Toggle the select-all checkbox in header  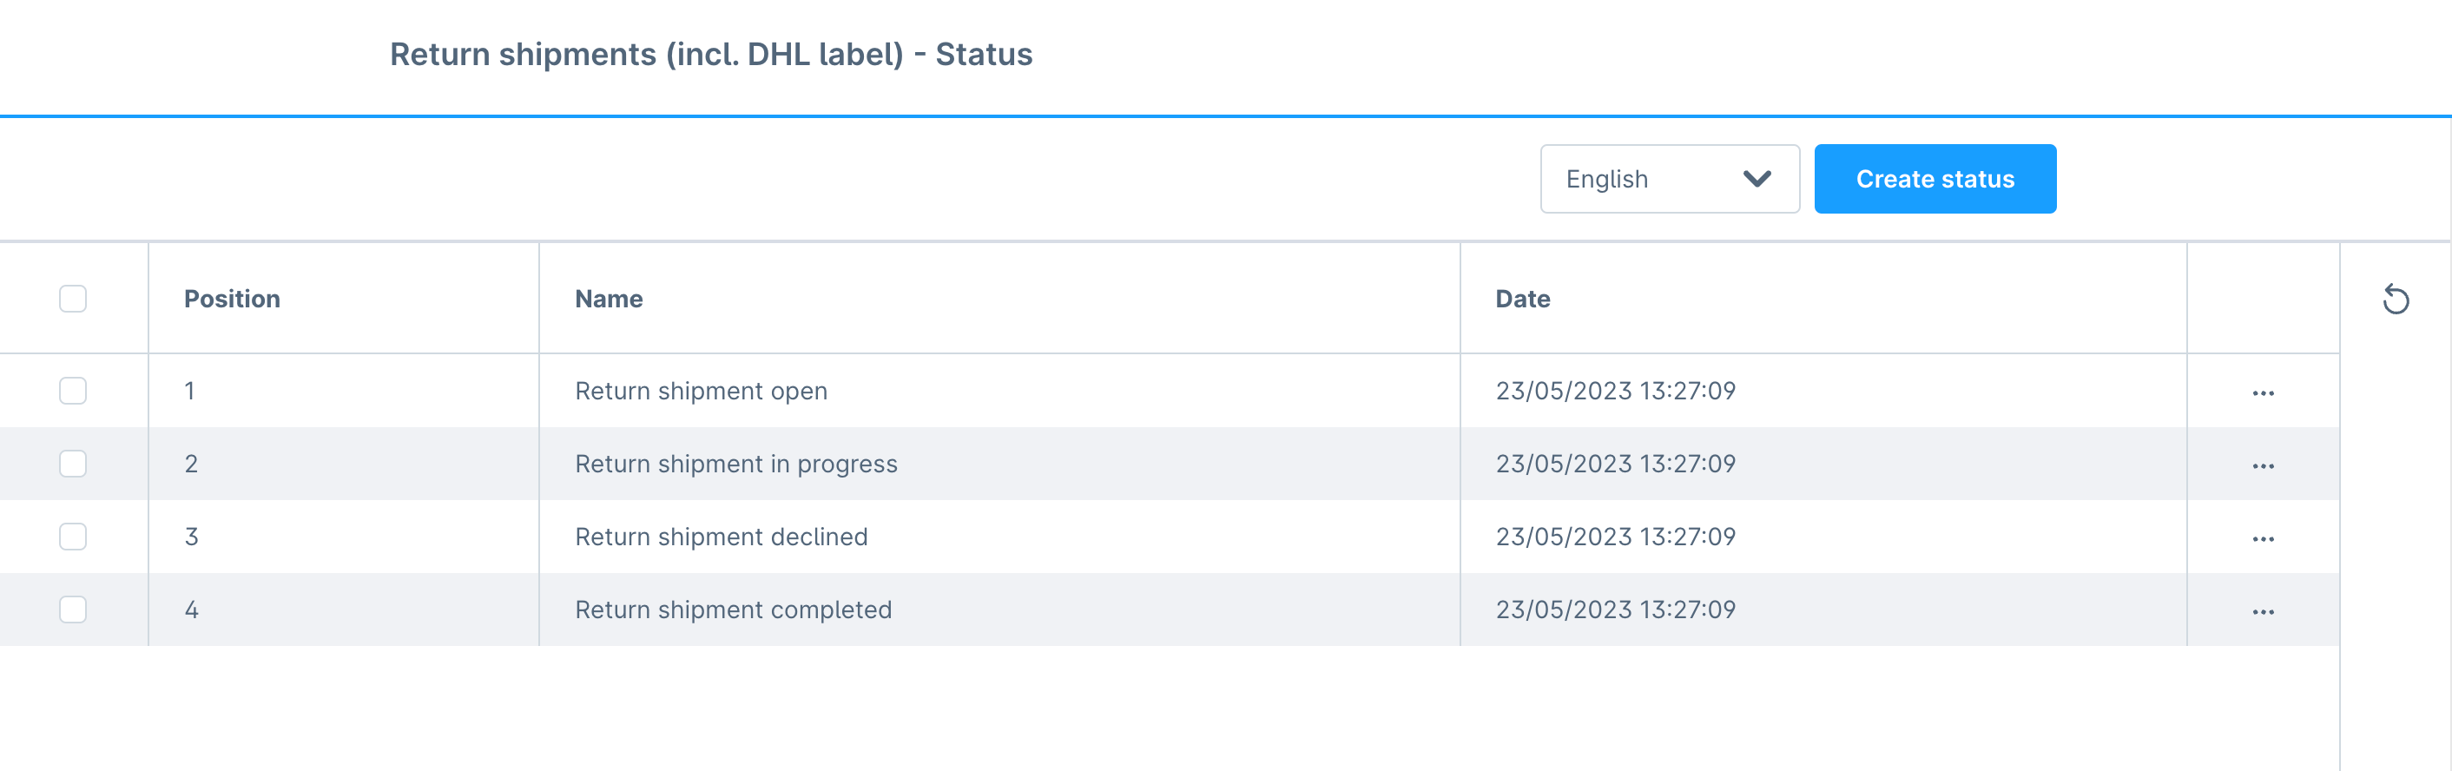[72, 299]
